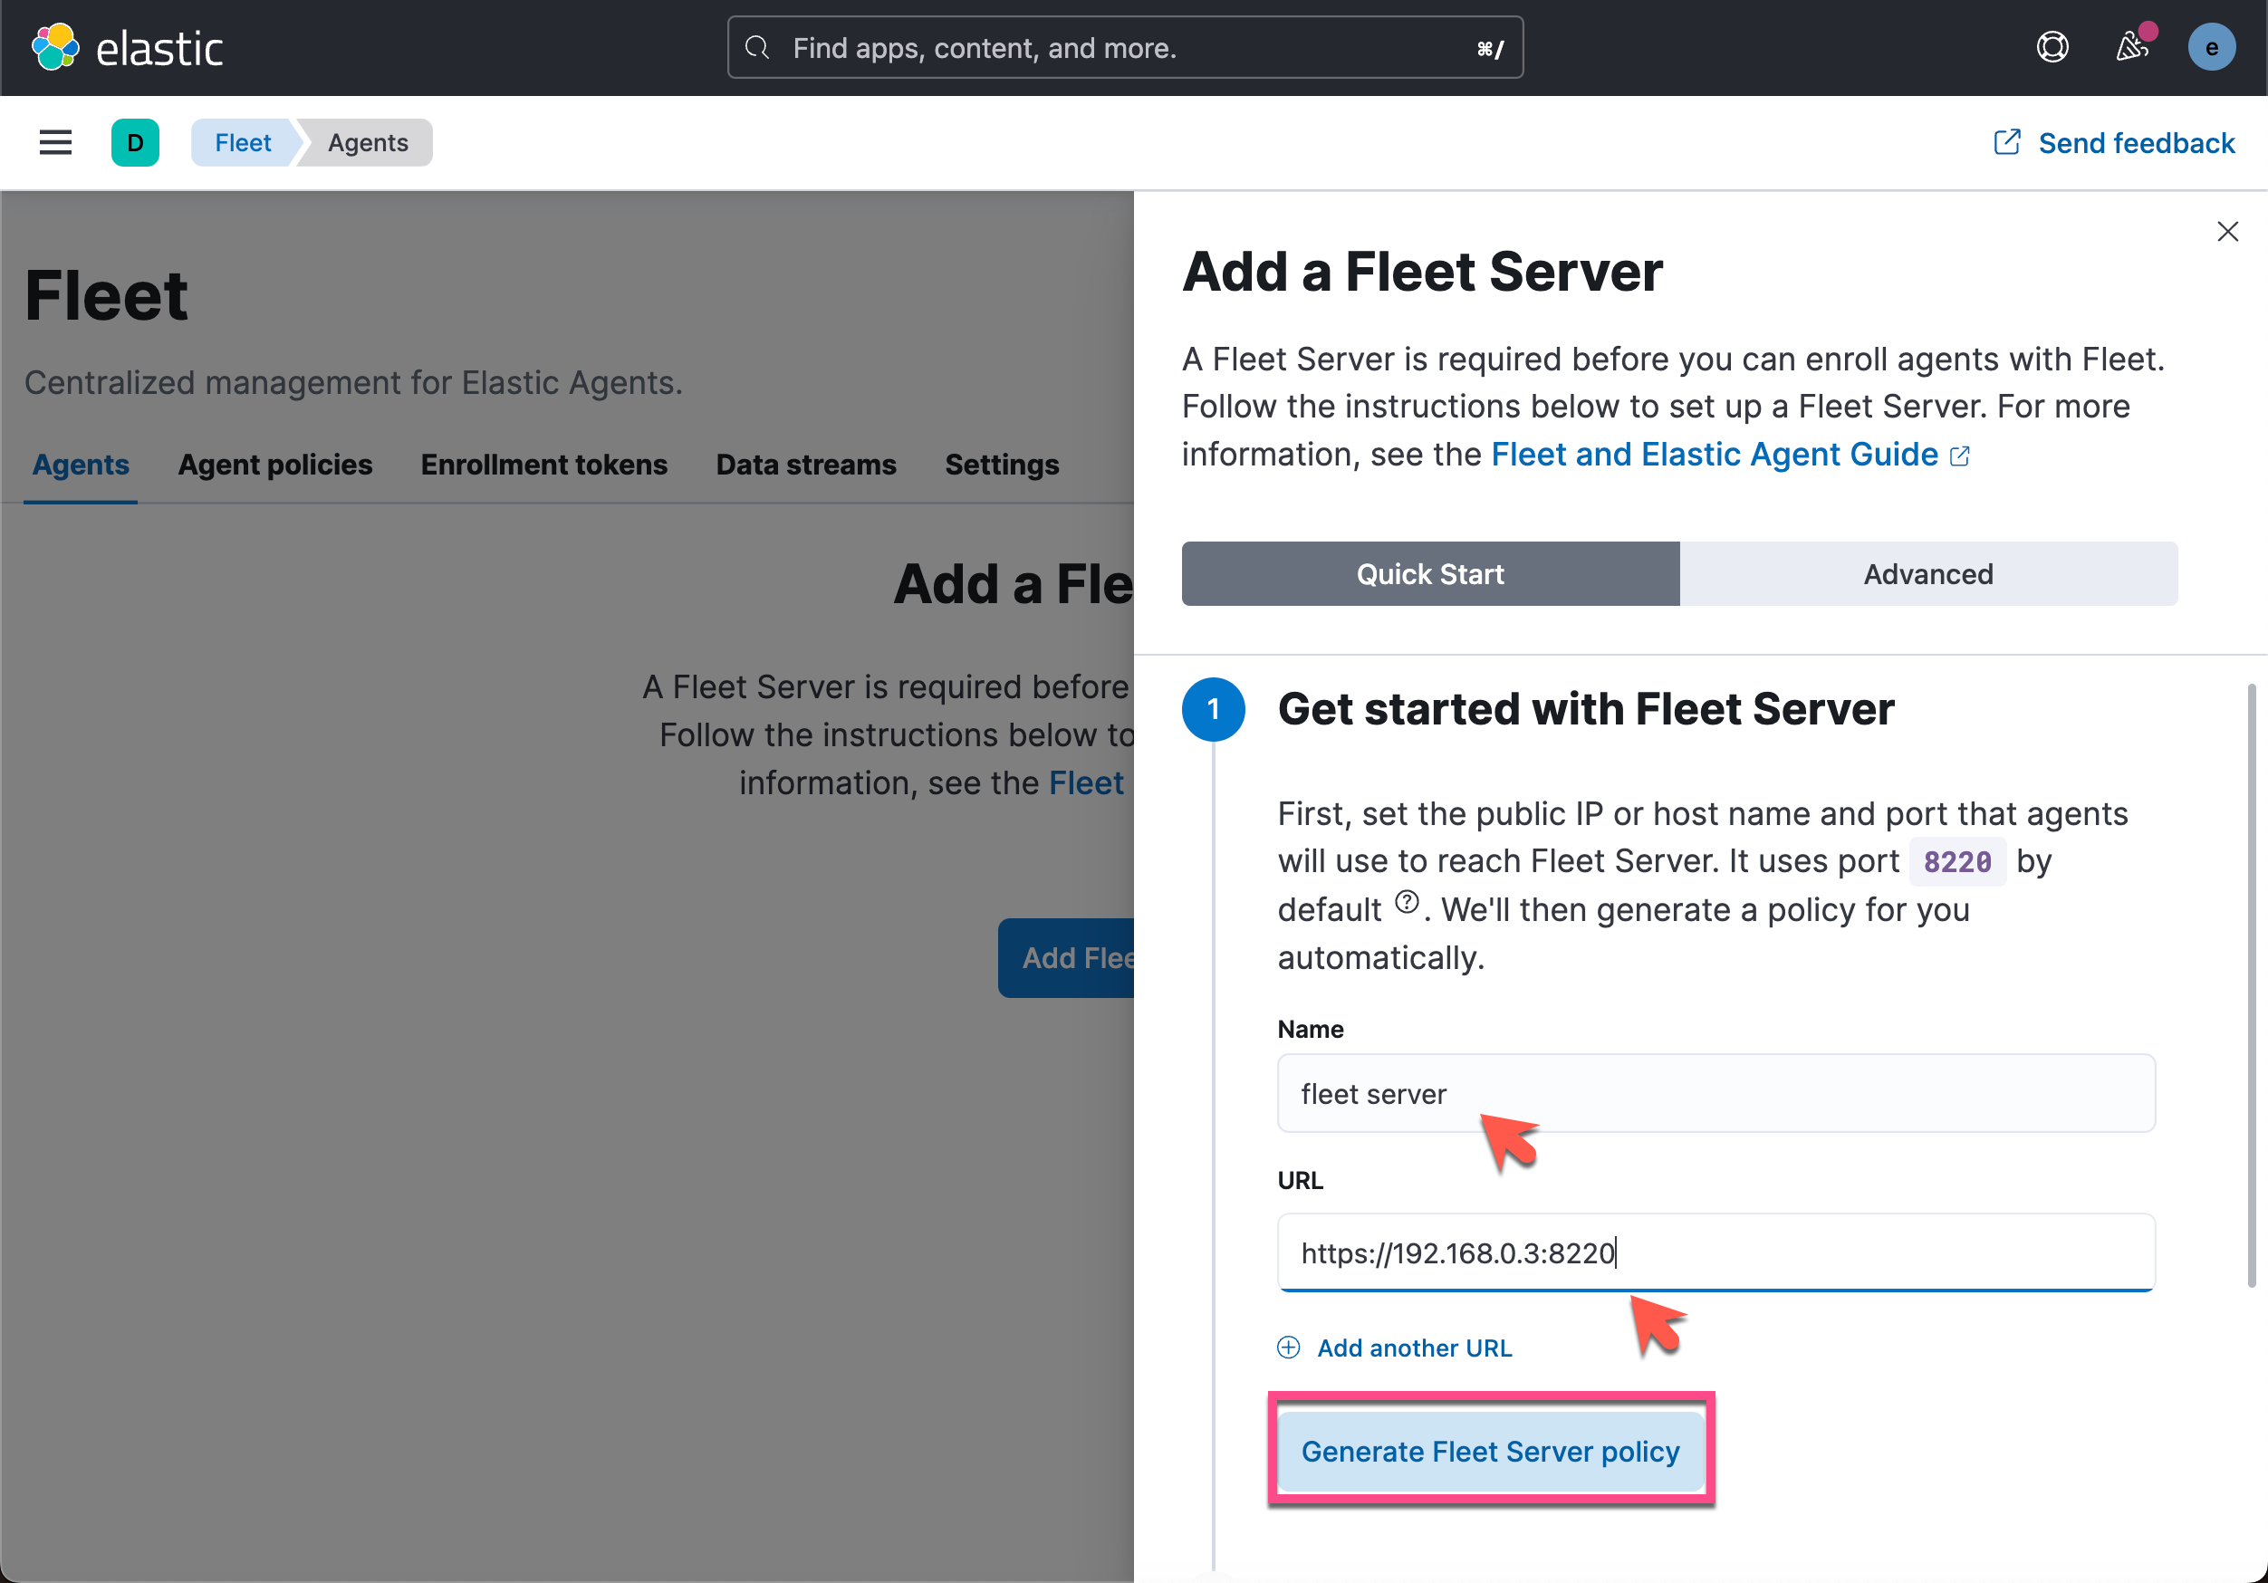The height and width of the screenshot is (1583, 2268).
Task: Close the Add a Fleet Server flyout
Action: click(x=2226, y=231)
